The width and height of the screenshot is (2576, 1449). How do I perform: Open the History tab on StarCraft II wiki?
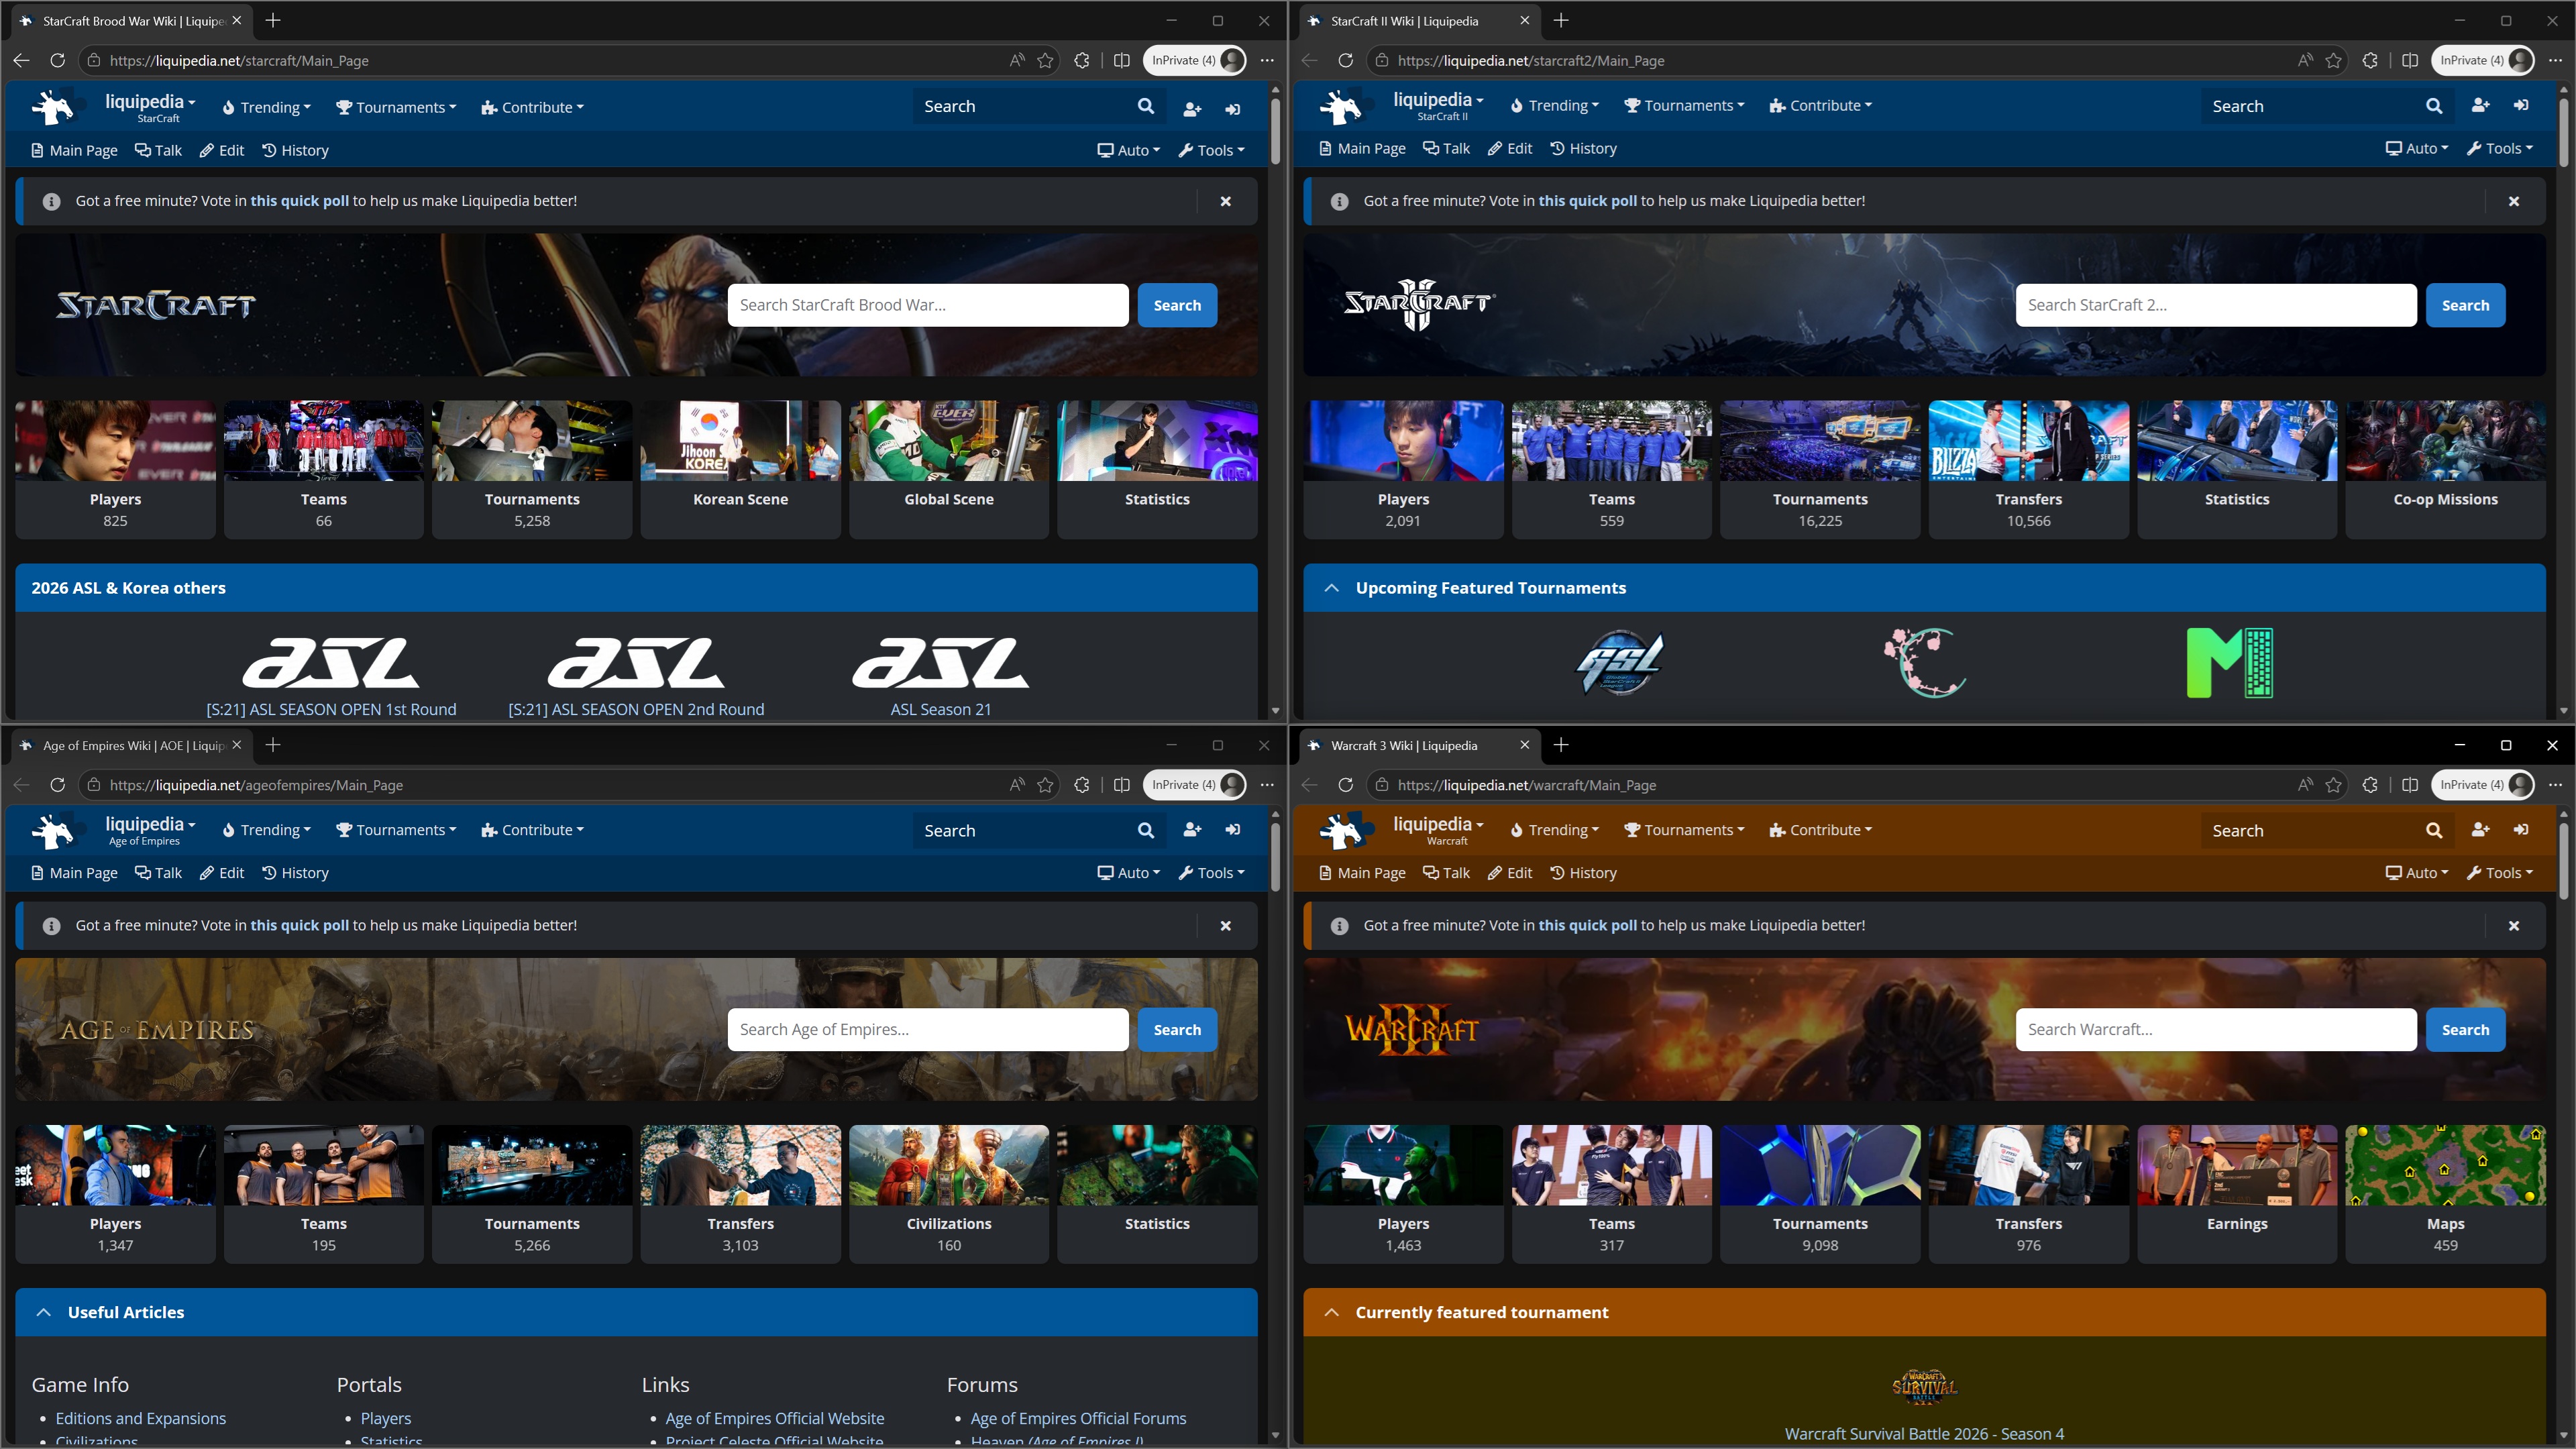coord(1583,148)
